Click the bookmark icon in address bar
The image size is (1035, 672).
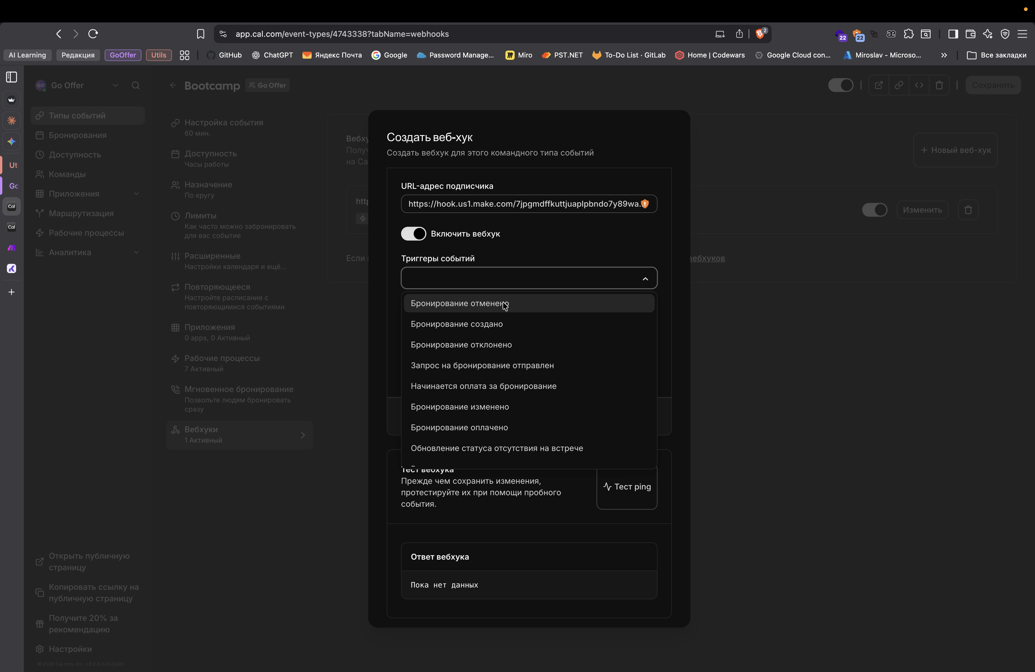[200, 34]
